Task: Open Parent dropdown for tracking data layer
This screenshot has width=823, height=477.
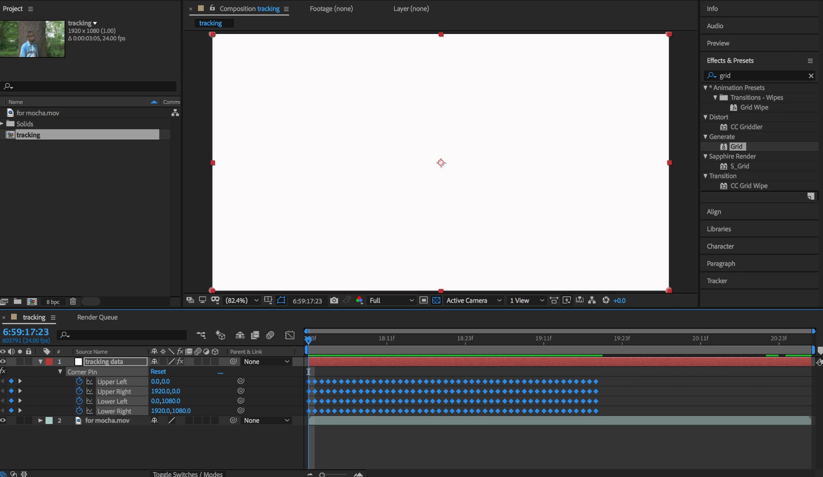Action: (267, 361)
